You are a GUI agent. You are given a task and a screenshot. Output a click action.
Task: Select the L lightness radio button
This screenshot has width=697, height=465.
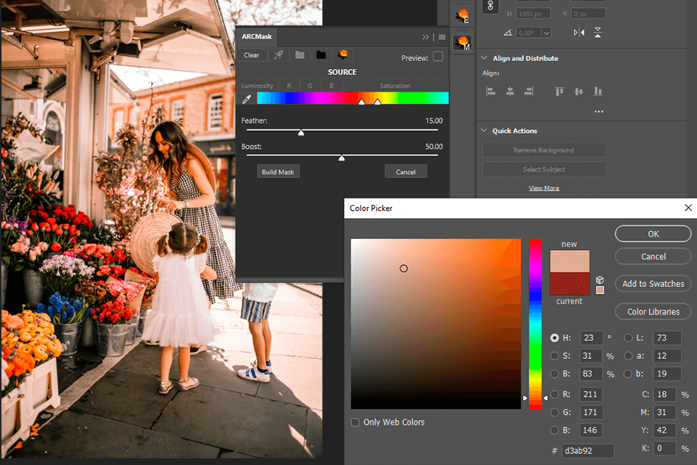click(x=627, y=338)
